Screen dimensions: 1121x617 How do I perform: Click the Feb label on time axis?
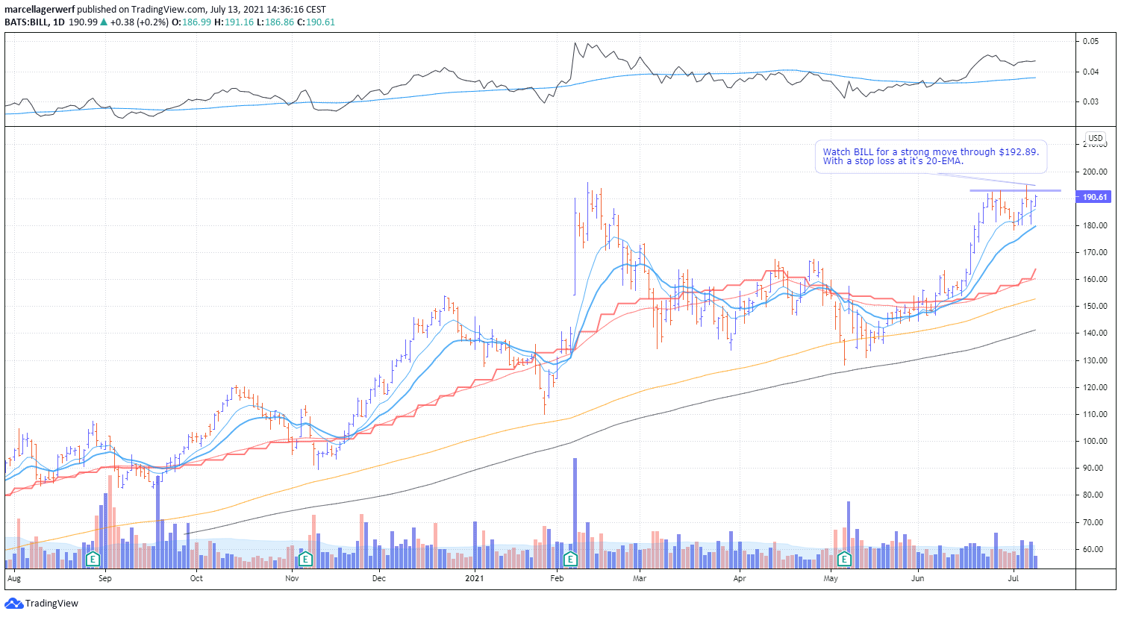(x=557, y=578)
